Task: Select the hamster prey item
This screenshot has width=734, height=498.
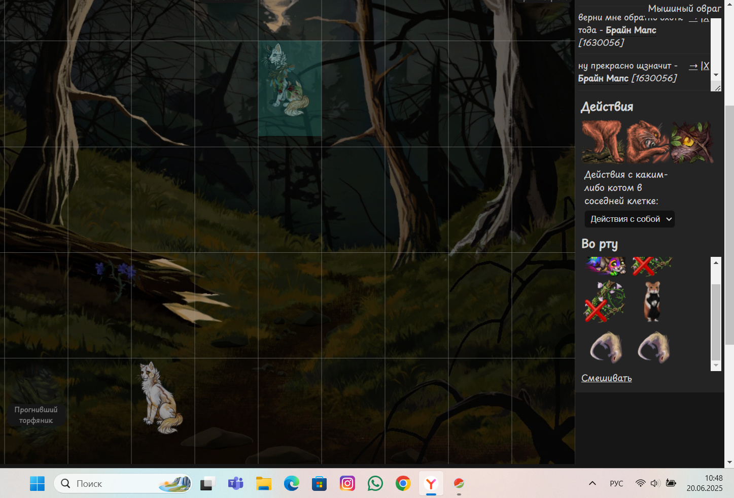Action: [x=652, y=302]
